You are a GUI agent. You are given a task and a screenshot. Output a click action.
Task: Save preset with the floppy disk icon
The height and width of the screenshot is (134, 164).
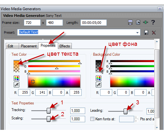coord(146,32)
